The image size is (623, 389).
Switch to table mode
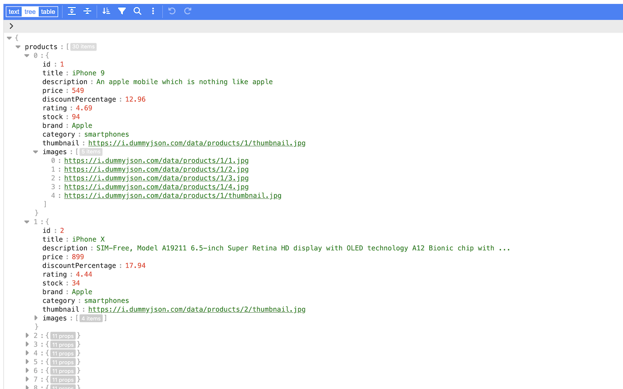point(48,11)
